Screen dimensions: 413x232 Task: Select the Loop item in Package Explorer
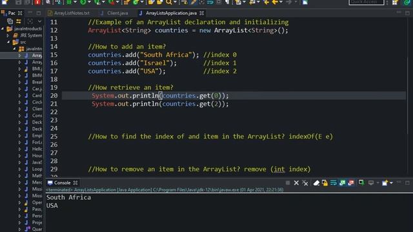point(37,169)
